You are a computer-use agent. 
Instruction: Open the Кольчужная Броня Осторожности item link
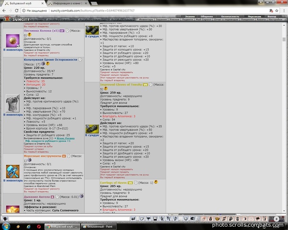pos(50,59)
